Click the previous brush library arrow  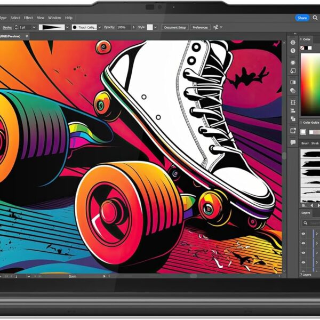[x=311, y=205]
